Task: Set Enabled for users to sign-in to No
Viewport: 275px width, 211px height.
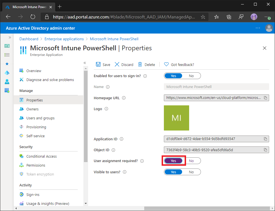Action: click(x=191, y=76)
